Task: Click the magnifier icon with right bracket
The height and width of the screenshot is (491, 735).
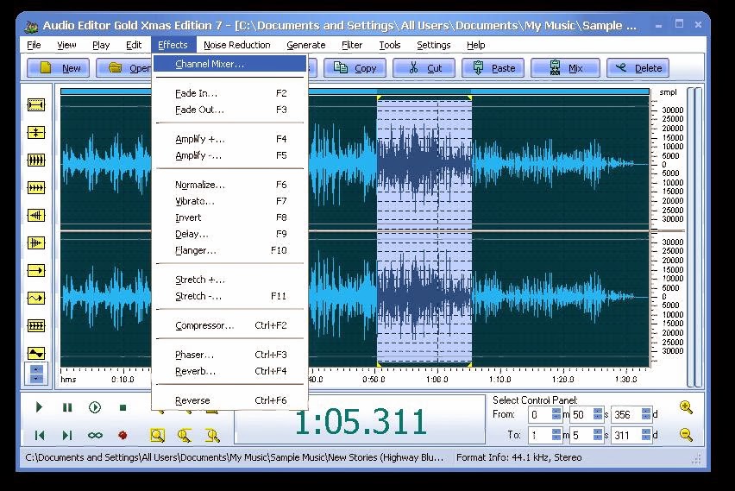Action: (x=213, y=435)
